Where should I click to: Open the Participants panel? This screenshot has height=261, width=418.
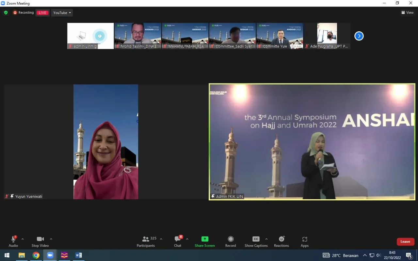click(x=146, y=241)
